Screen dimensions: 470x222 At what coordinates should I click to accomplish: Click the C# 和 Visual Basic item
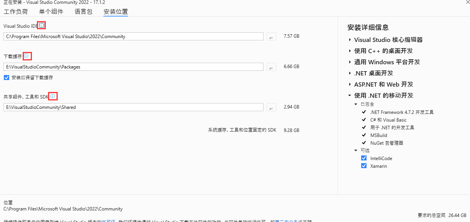click(388, 120)
